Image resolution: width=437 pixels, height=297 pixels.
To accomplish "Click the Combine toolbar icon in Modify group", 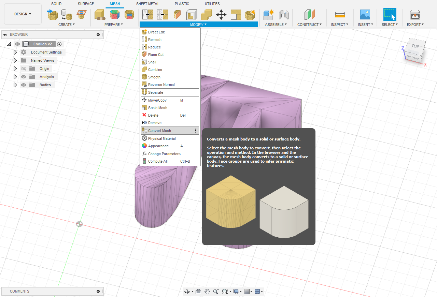I will tap(207, 15).
